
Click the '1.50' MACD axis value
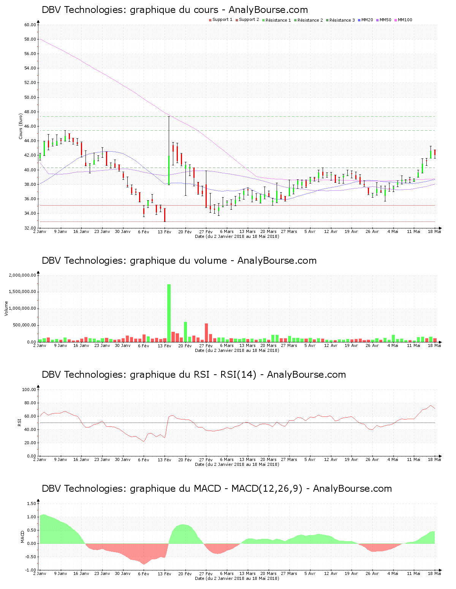tap(32, 503)
